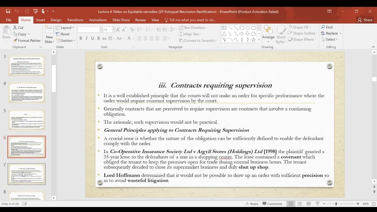Click the Share button
Viewport: 377px width, 212px height.
[x=365, y=20]
